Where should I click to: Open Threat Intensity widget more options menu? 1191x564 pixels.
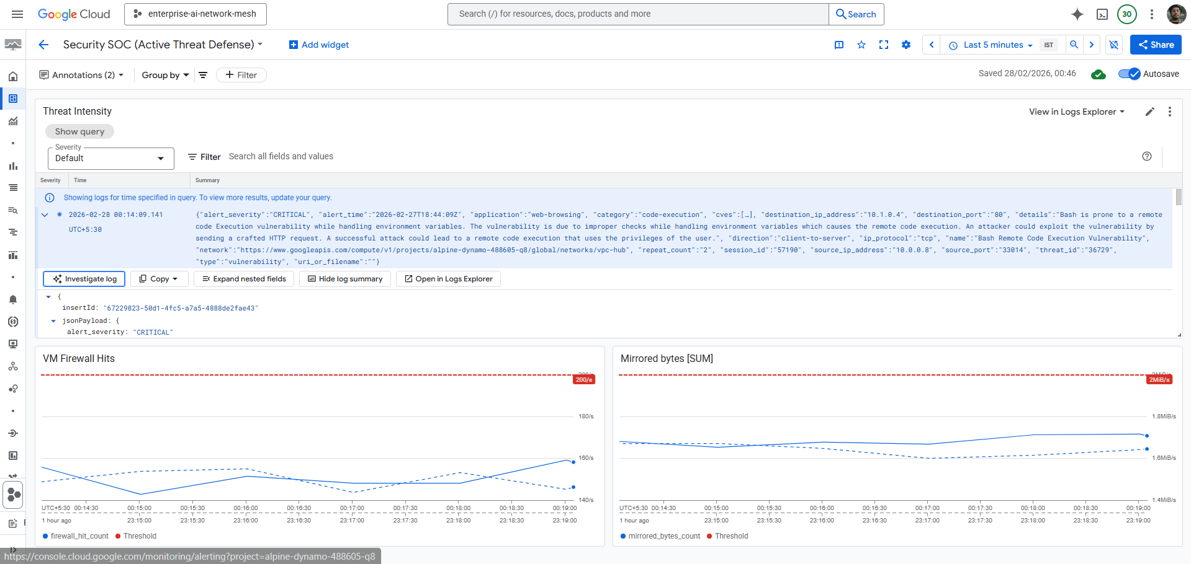point(1170,112)
